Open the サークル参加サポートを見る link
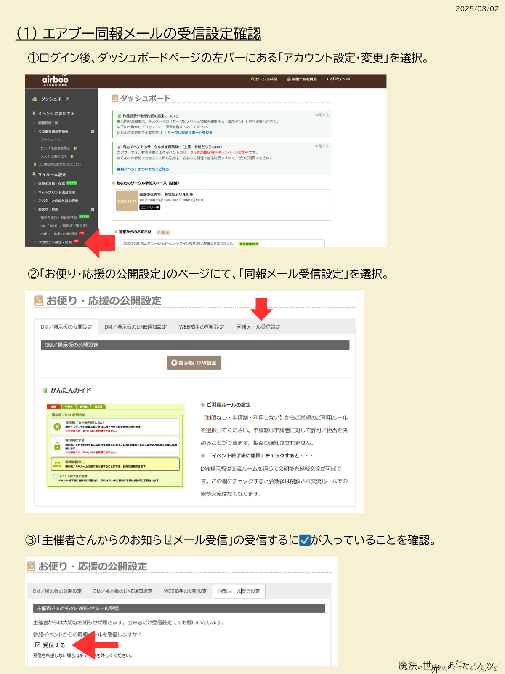 190,133
